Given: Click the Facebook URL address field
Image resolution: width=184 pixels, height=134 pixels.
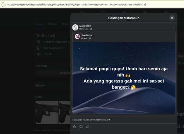Looking at the screenshot, I should point(93,5).
